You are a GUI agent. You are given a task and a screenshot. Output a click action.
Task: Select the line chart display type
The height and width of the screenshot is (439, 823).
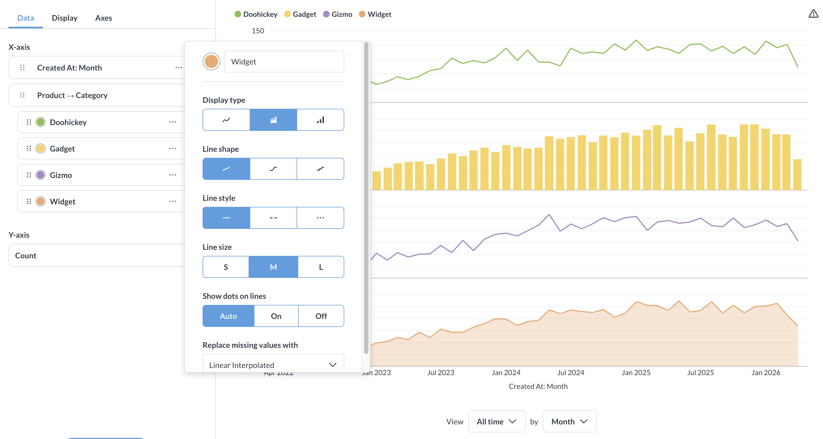tap(226, 120)
